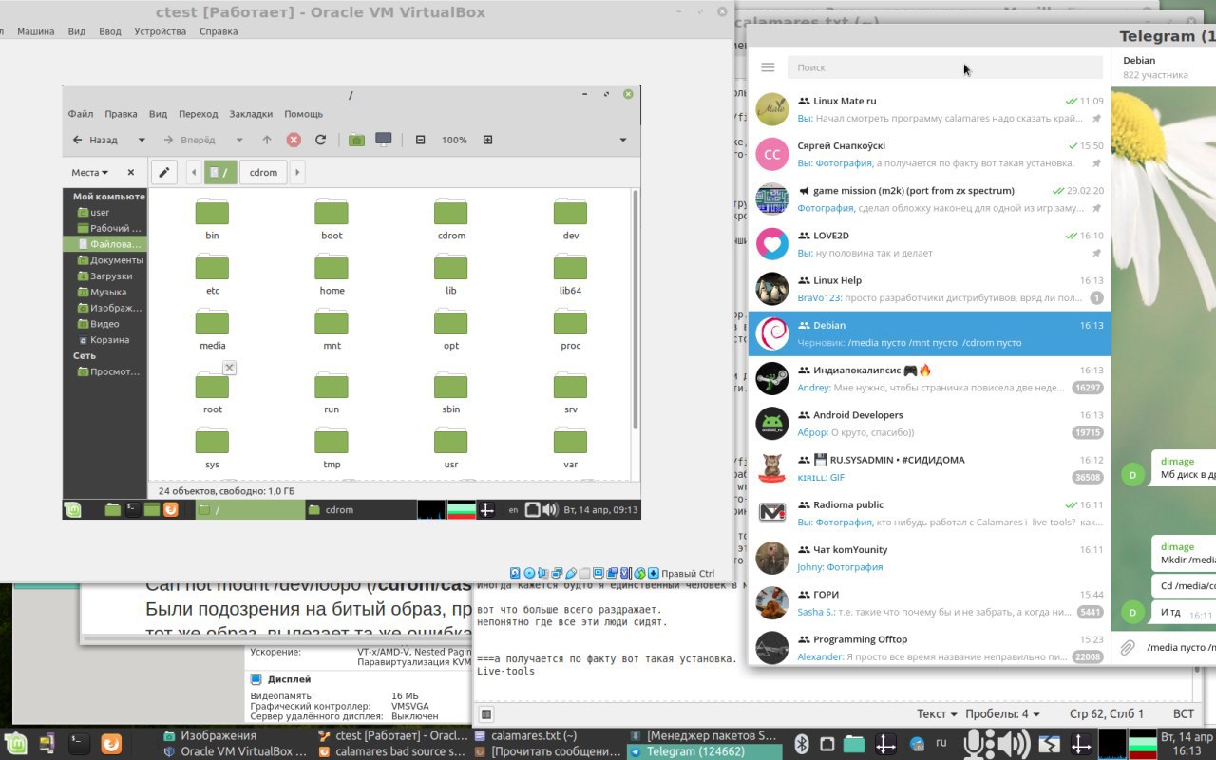This screenshot has height=760, width=1216.
Task: Select the Debian chat with draft
Action: coord(930,333)
